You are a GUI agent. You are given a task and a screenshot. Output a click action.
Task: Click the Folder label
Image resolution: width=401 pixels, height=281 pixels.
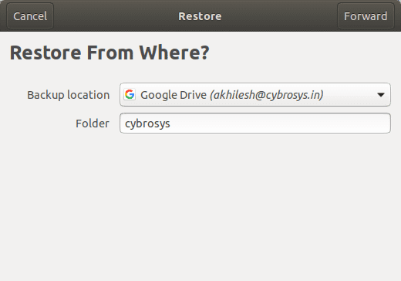(93, 124)
